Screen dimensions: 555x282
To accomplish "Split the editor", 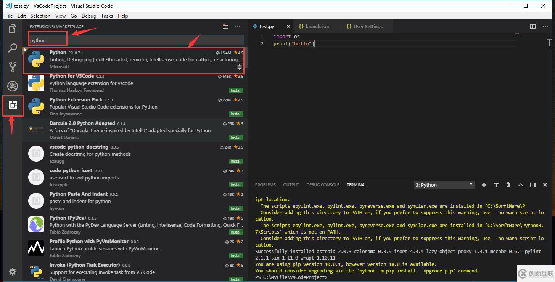I will [533, 26].
